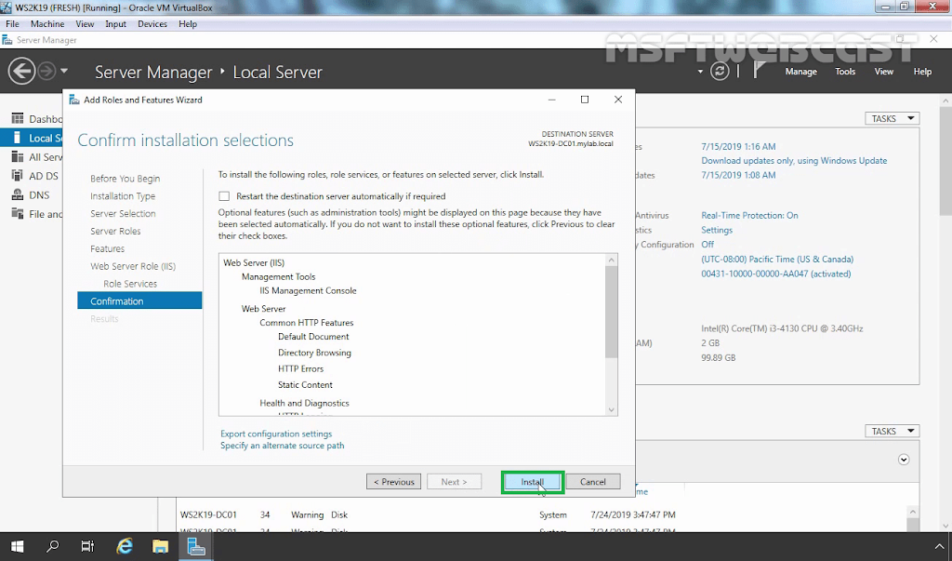The height and width of the screenshot is (561, 952).
Task: Go to the Installation Type step
Action: (x=123, y=196)
